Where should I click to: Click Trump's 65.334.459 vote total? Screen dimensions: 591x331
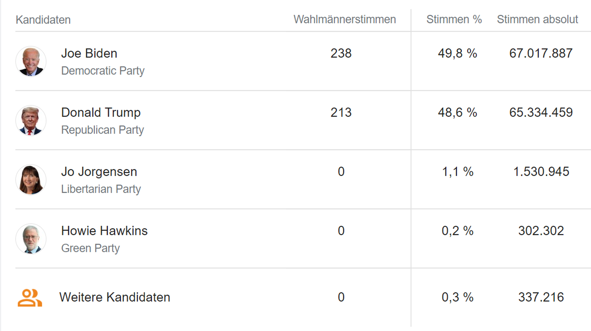pyautogui.click(x=541, y=112)
